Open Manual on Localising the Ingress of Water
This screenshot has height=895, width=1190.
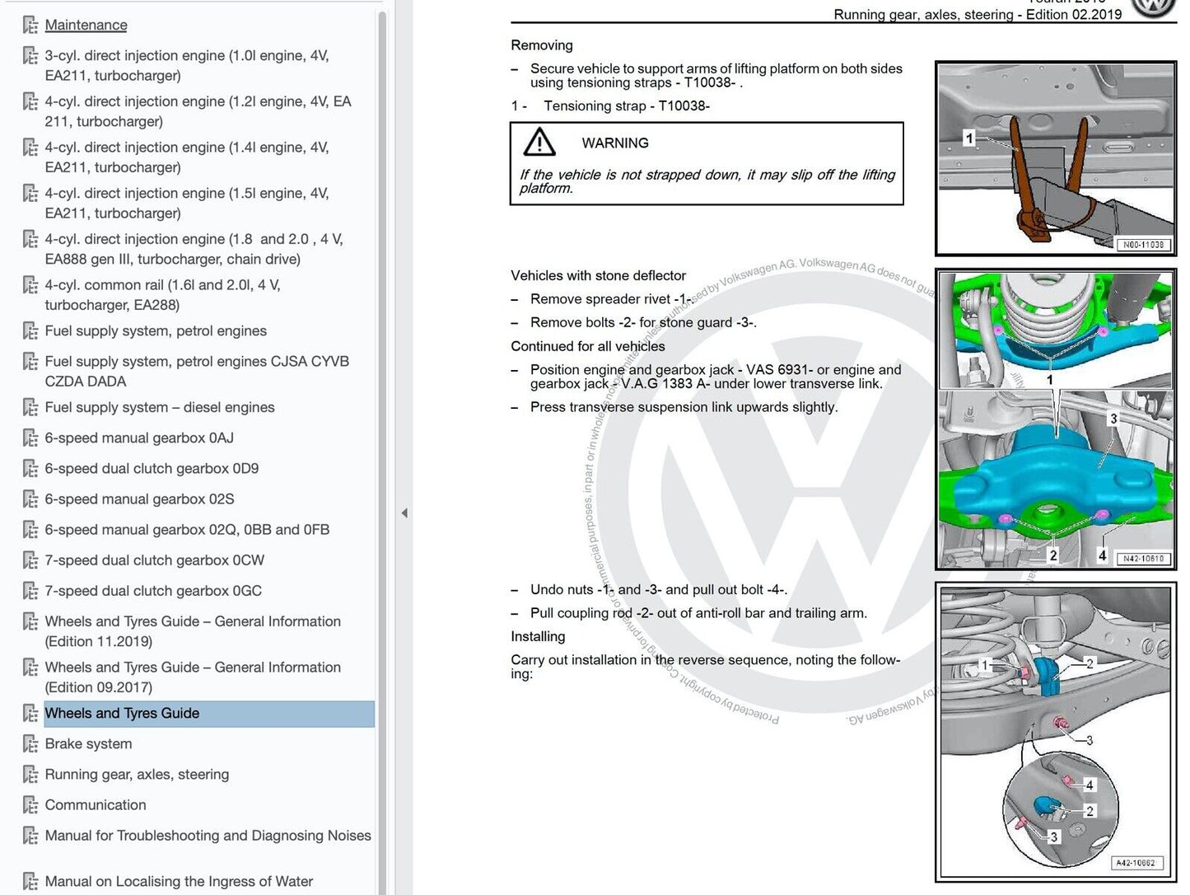coord(179,881)
